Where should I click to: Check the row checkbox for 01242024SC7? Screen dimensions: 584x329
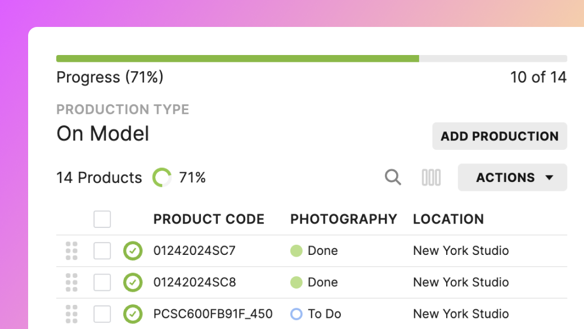point(102,251)
